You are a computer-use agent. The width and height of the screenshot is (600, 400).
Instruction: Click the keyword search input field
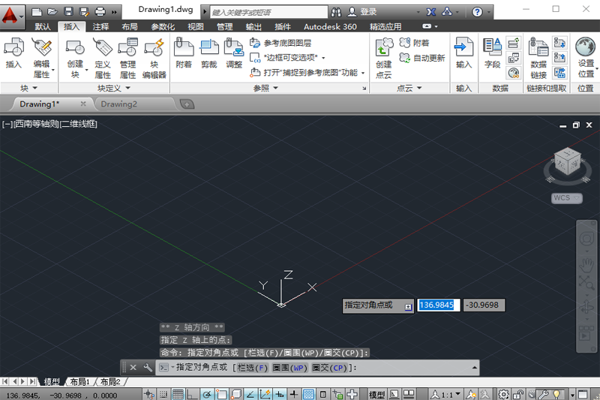pos(268,12)
